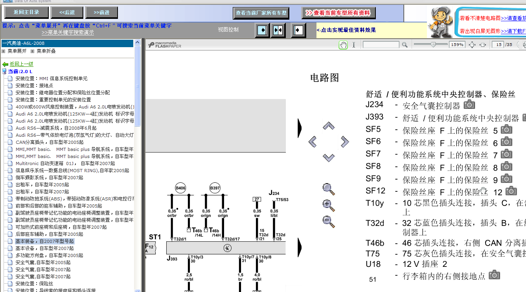The image size is (526, 292).
Task: Click the pan down arrow
Action: pos(329,157)
